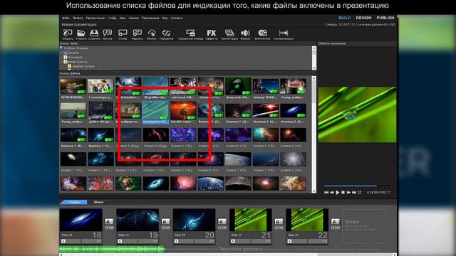Click the Создать (New) toolbar icon
This screenshot has height=256, width=456.
coord(68,34)
